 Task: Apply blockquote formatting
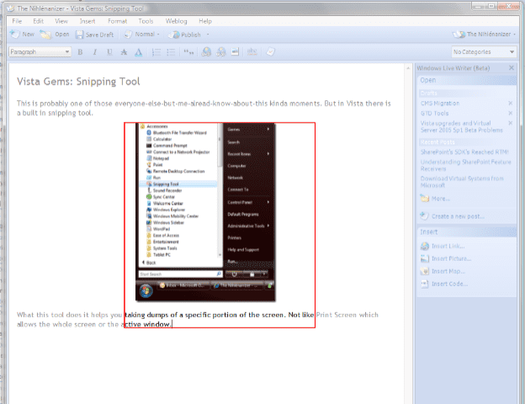pos(188,52)
